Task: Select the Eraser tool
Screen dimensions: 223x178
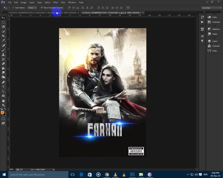Action: pos(3,64)
